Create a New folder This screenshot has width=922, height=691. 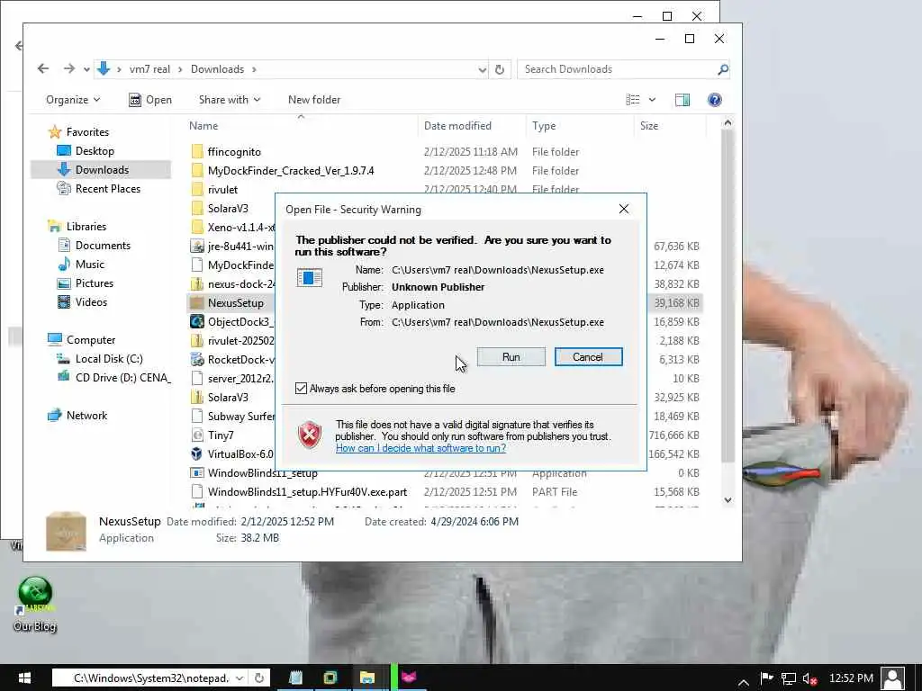coord(314,100)
